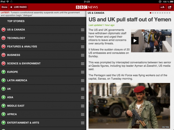Viewport: 174px width, 130px height.
Task: Select the Technology section label
Action: click(x=16, y=38)
